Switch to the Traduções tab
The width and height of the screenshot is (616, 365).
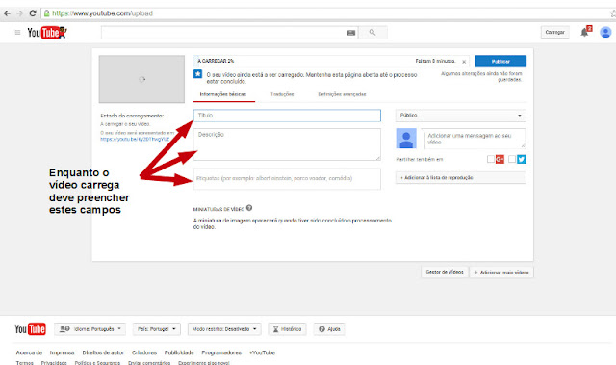[x=282, y=94]
